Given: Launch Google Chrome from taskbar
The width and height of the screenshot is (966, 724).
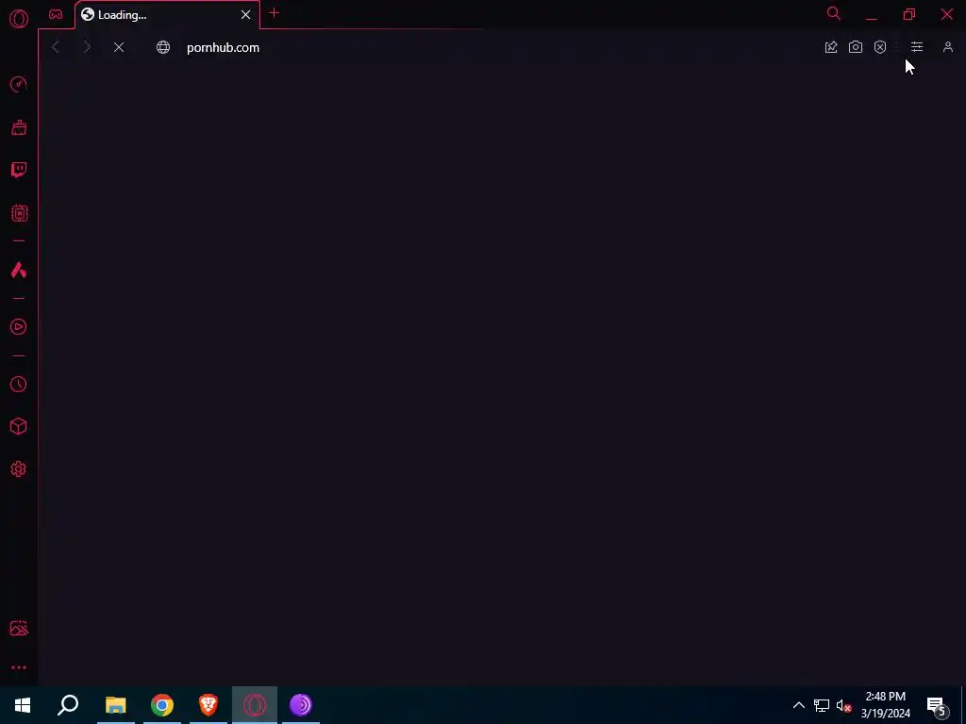Looking at the screenshot, I should tap(162, 705).
